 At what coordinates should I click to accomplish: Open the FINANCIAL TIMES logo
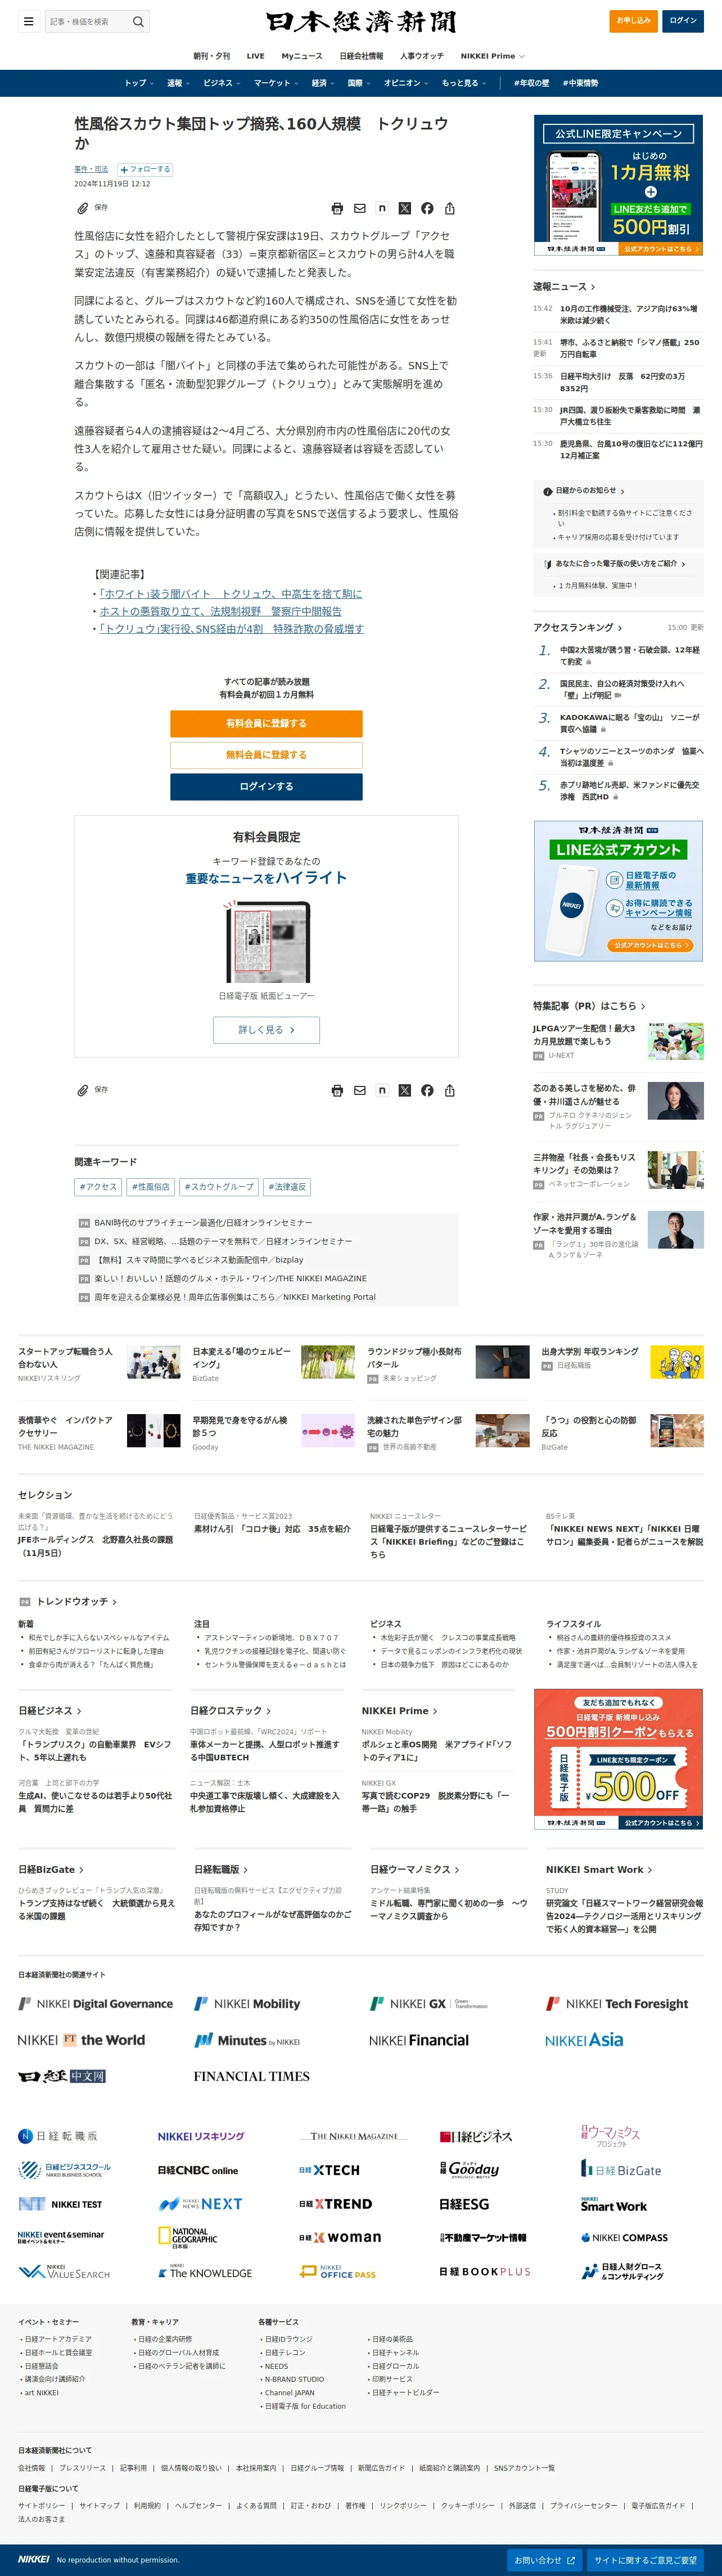(x=252, y=2076)
